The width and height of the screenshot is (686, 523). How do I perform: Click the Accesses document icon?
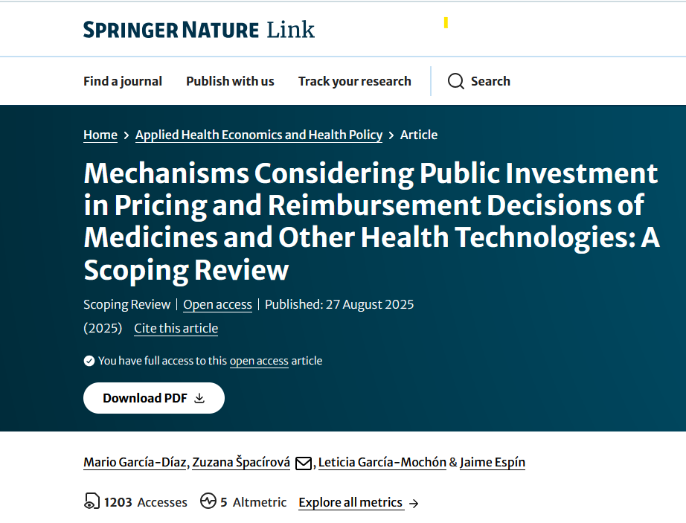pyautogui.click(x=91, y=502)
